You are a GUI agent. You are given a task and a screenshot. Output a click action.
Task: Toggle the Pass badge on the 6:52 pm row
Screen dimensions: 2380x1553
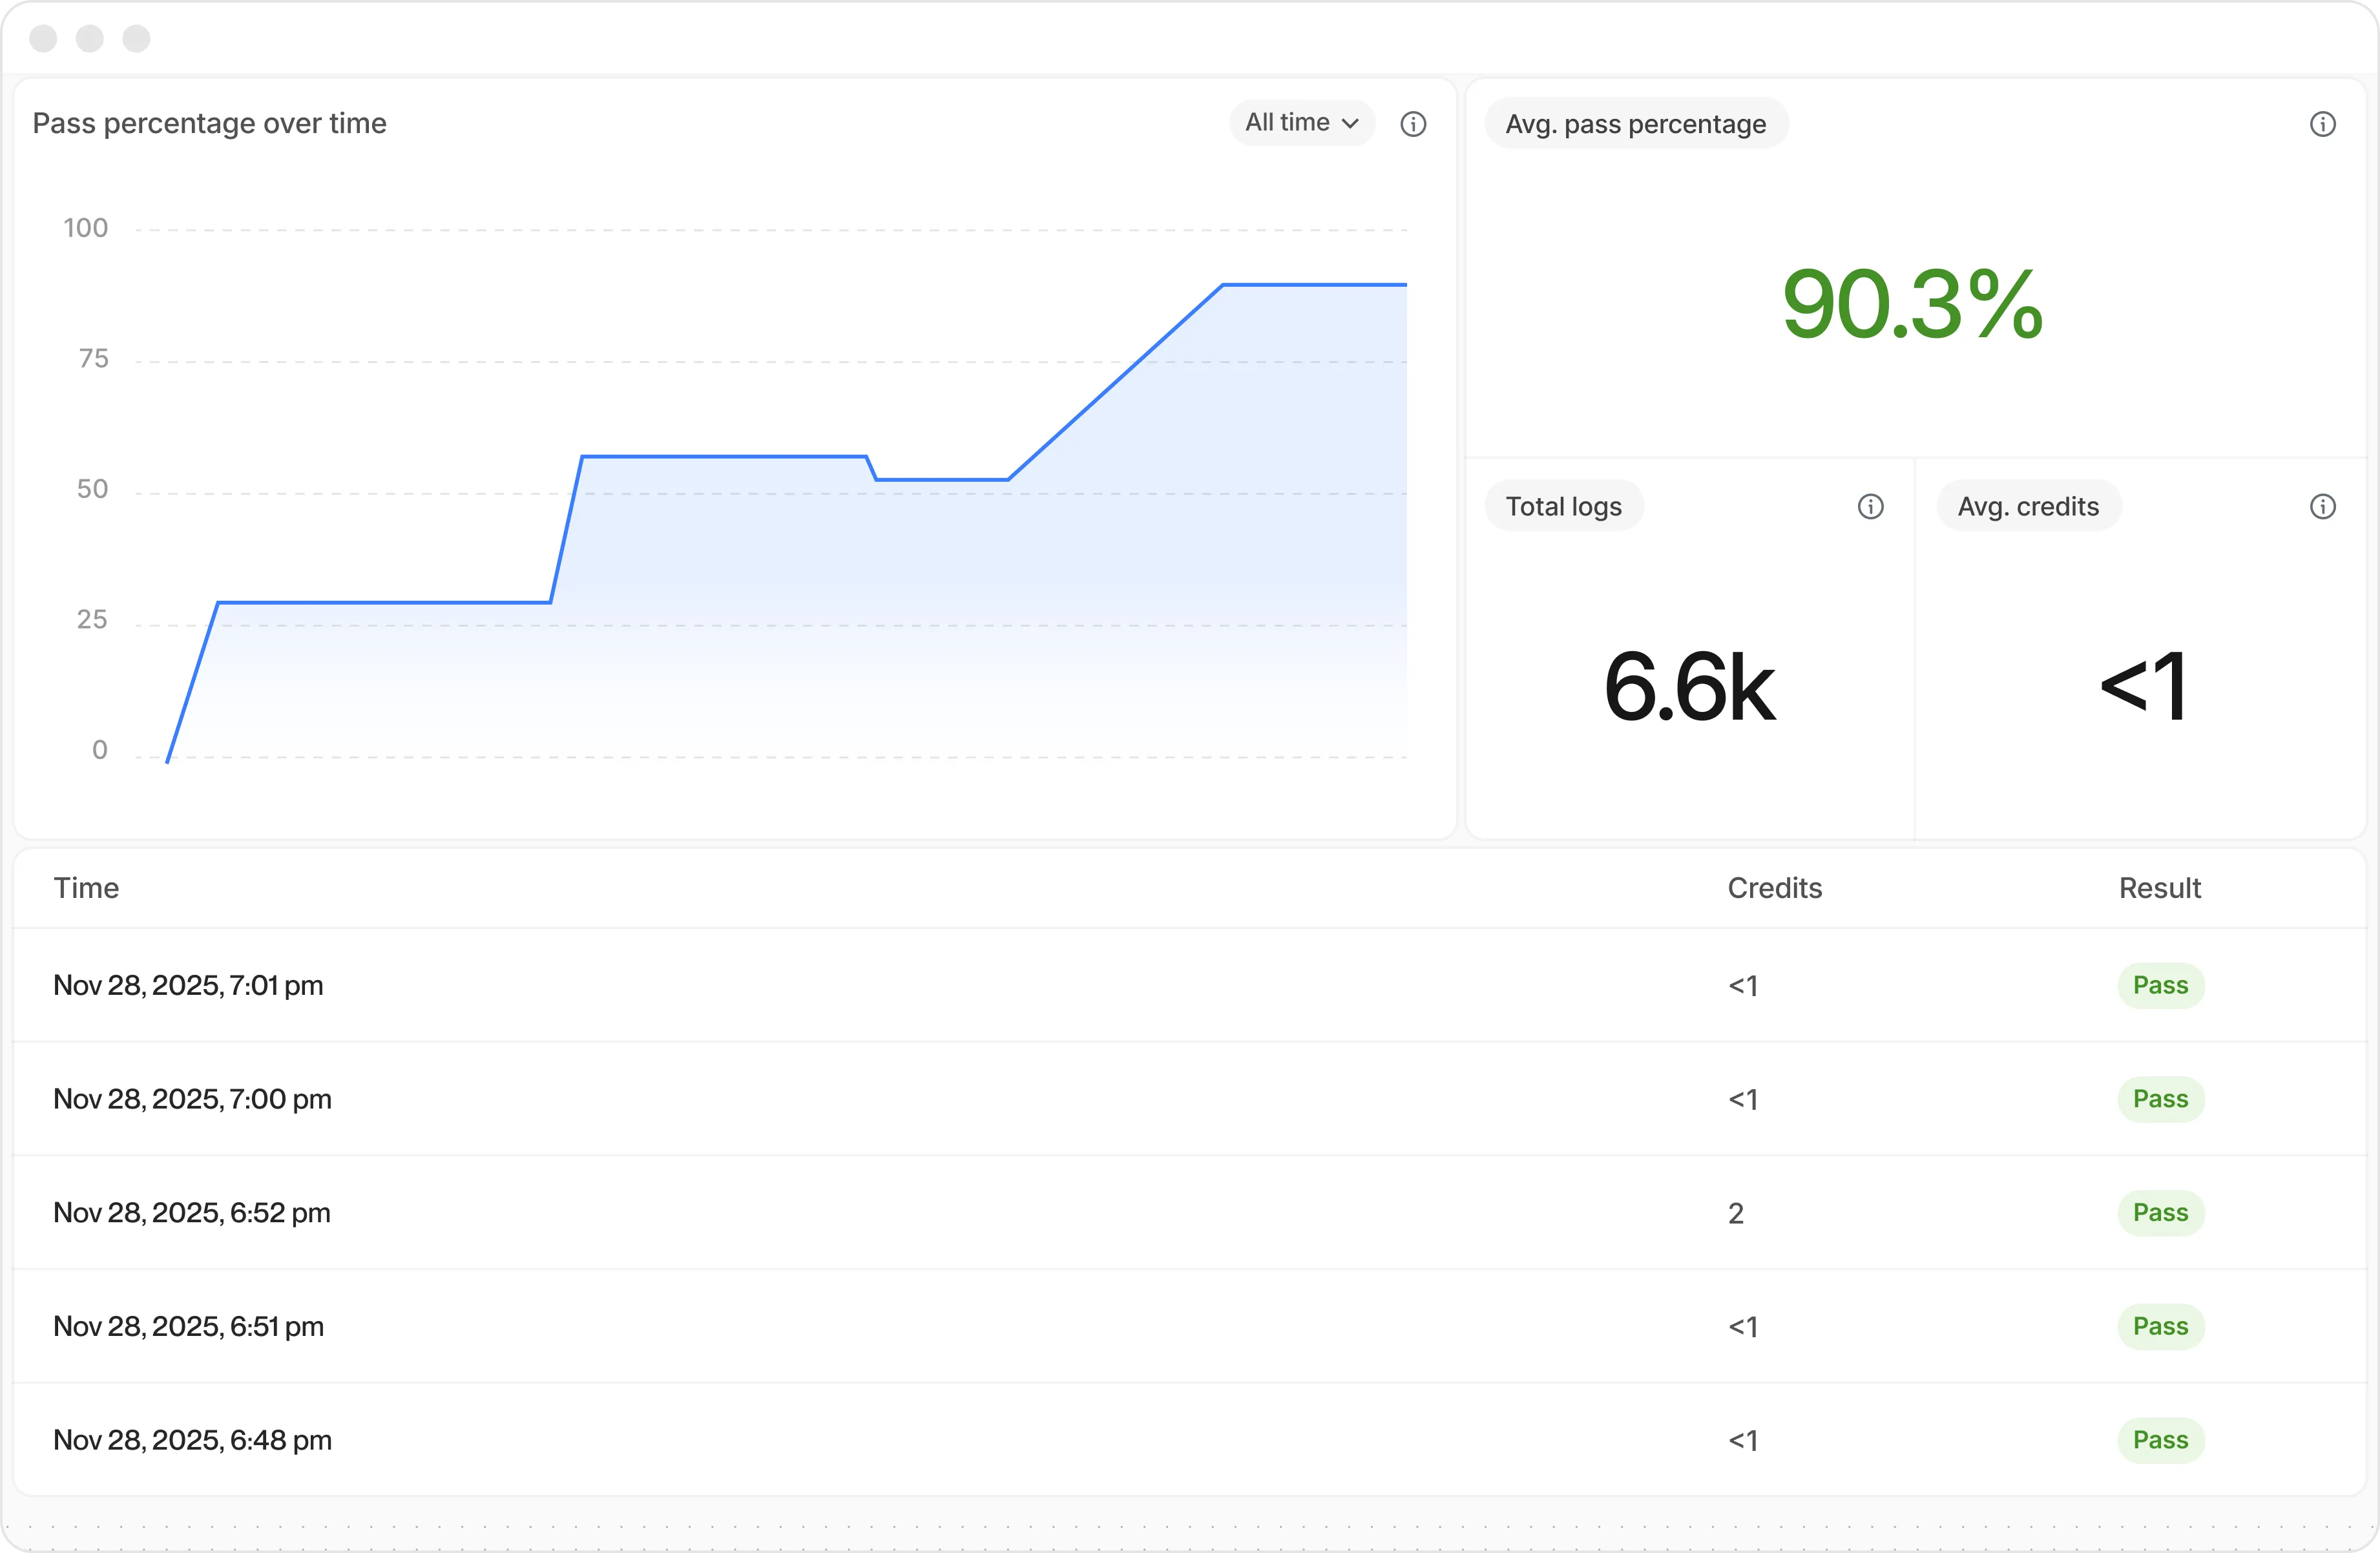point(2160,1212)
